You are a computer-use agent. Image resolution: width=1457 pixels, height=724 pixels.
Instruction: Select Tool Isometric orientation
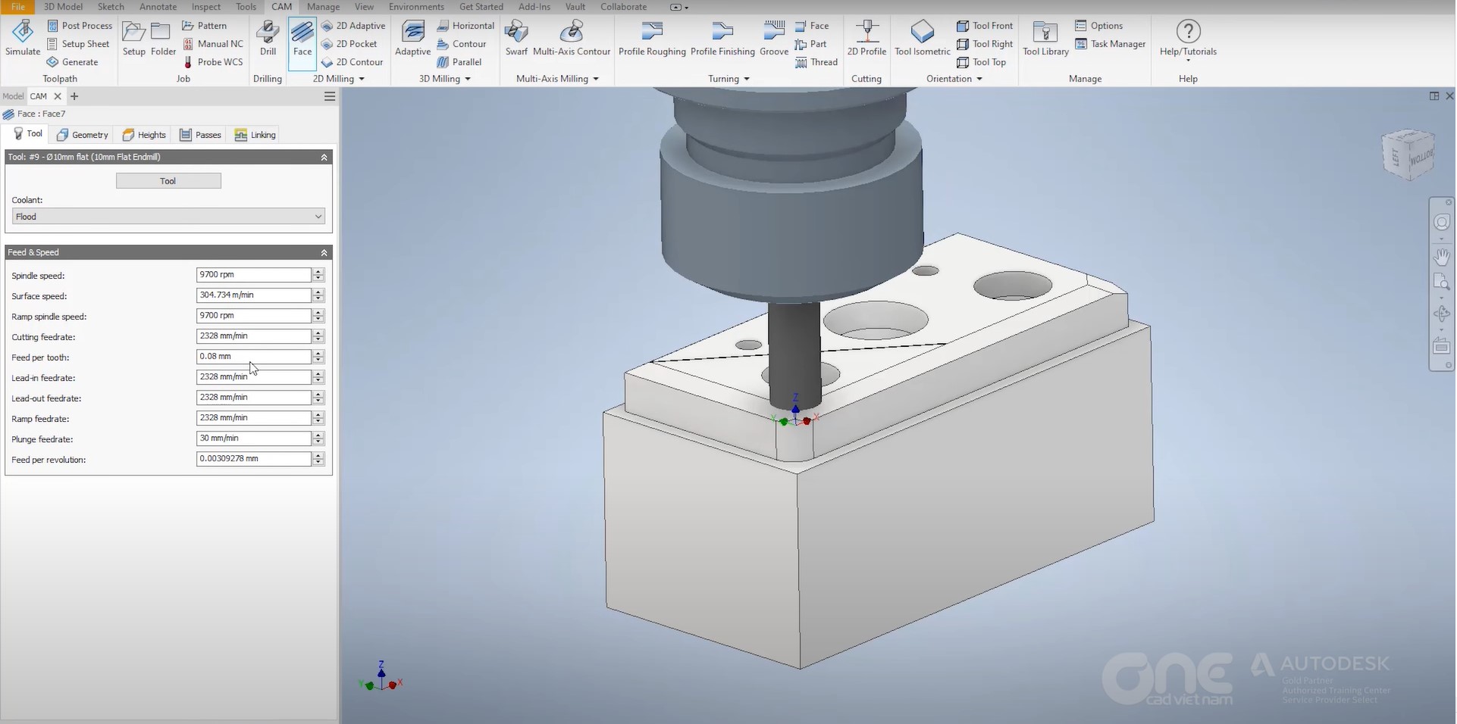pos(922,39)
